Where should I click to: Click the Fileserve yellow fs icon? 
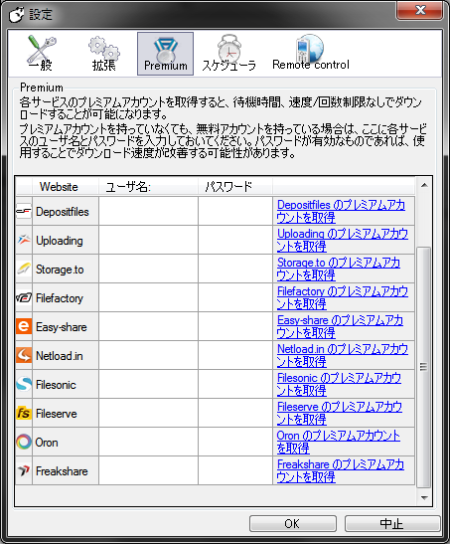(x=24, y=413)
